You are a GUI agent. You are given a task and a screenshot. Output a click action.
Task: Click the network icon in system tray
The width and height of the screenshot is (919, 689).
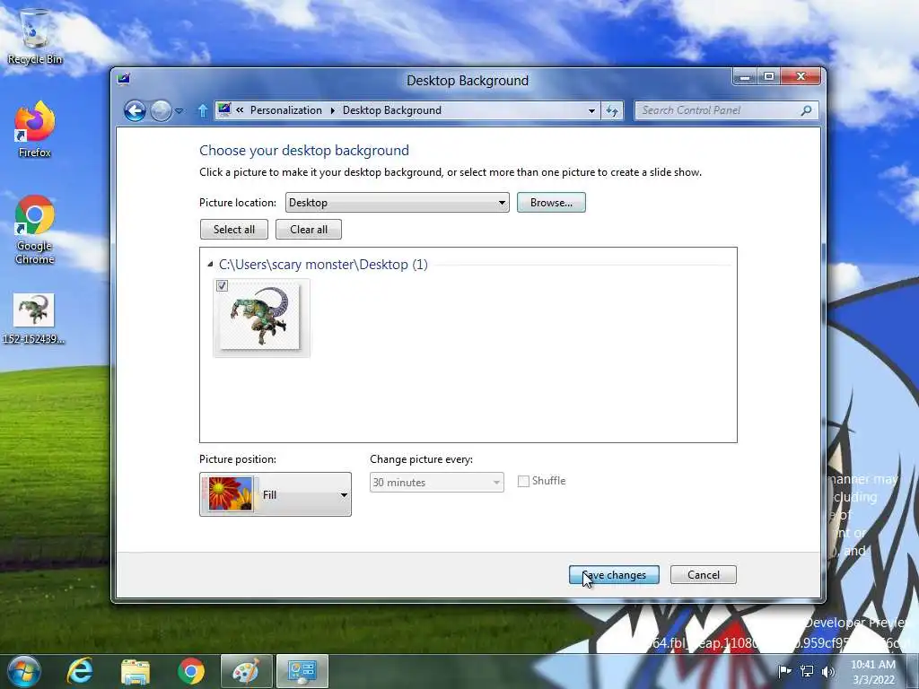pos(807,671)
